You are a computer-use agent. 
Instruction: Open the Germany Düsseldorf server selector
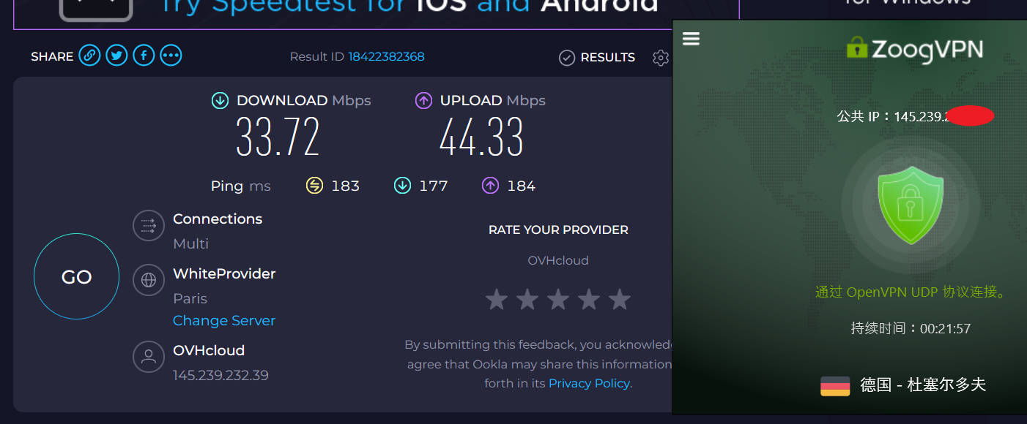pos(904,385)
